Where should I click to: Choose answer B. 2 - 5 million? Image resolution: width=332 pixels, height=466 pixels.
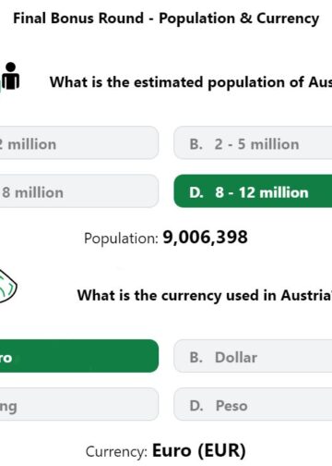pyautogui.click(x=253, y=142)
